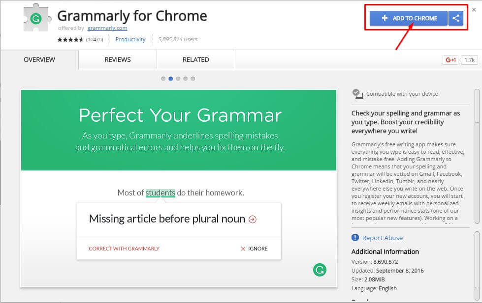The height and width of the screenshot is (303, 482).
Task: Open the Productivity category link
Action: click(130, 39)
